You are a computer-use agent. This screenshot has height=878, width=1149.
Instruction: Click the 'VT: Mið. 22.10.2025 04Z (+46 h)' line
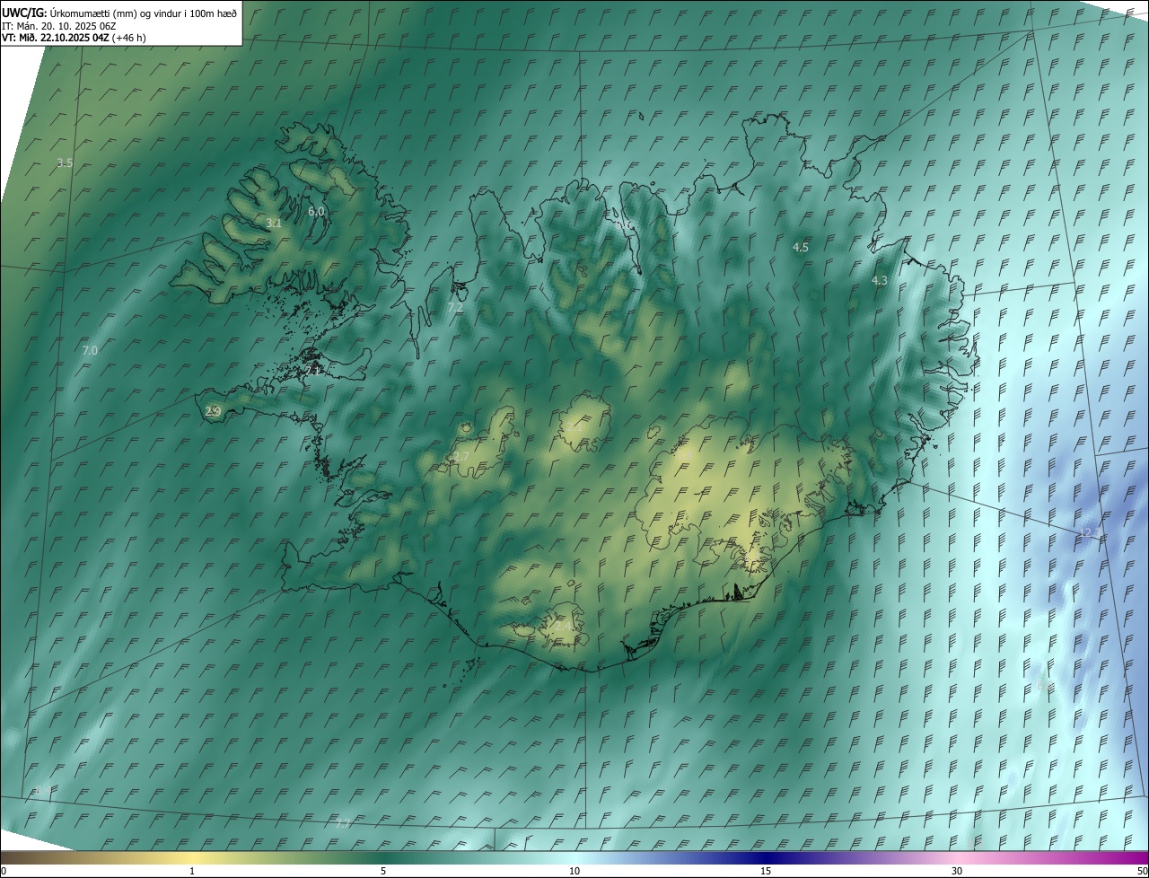[x=74, y=38]
